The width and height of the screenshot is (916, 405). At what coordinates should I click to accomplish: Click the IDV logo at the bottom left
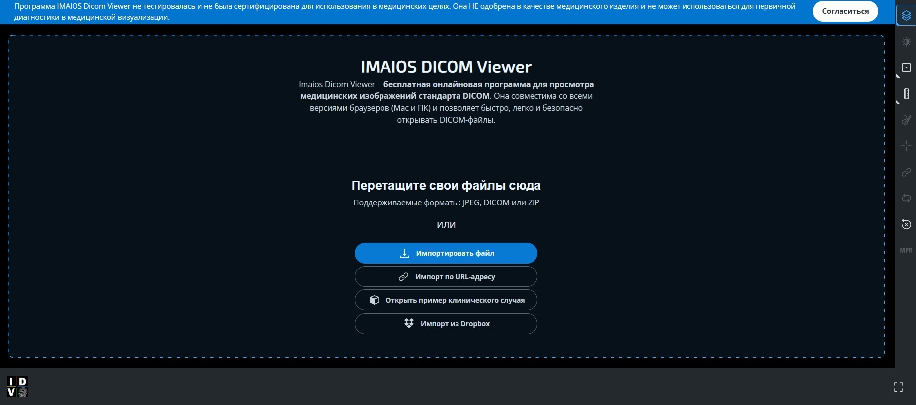click(17, 387)
